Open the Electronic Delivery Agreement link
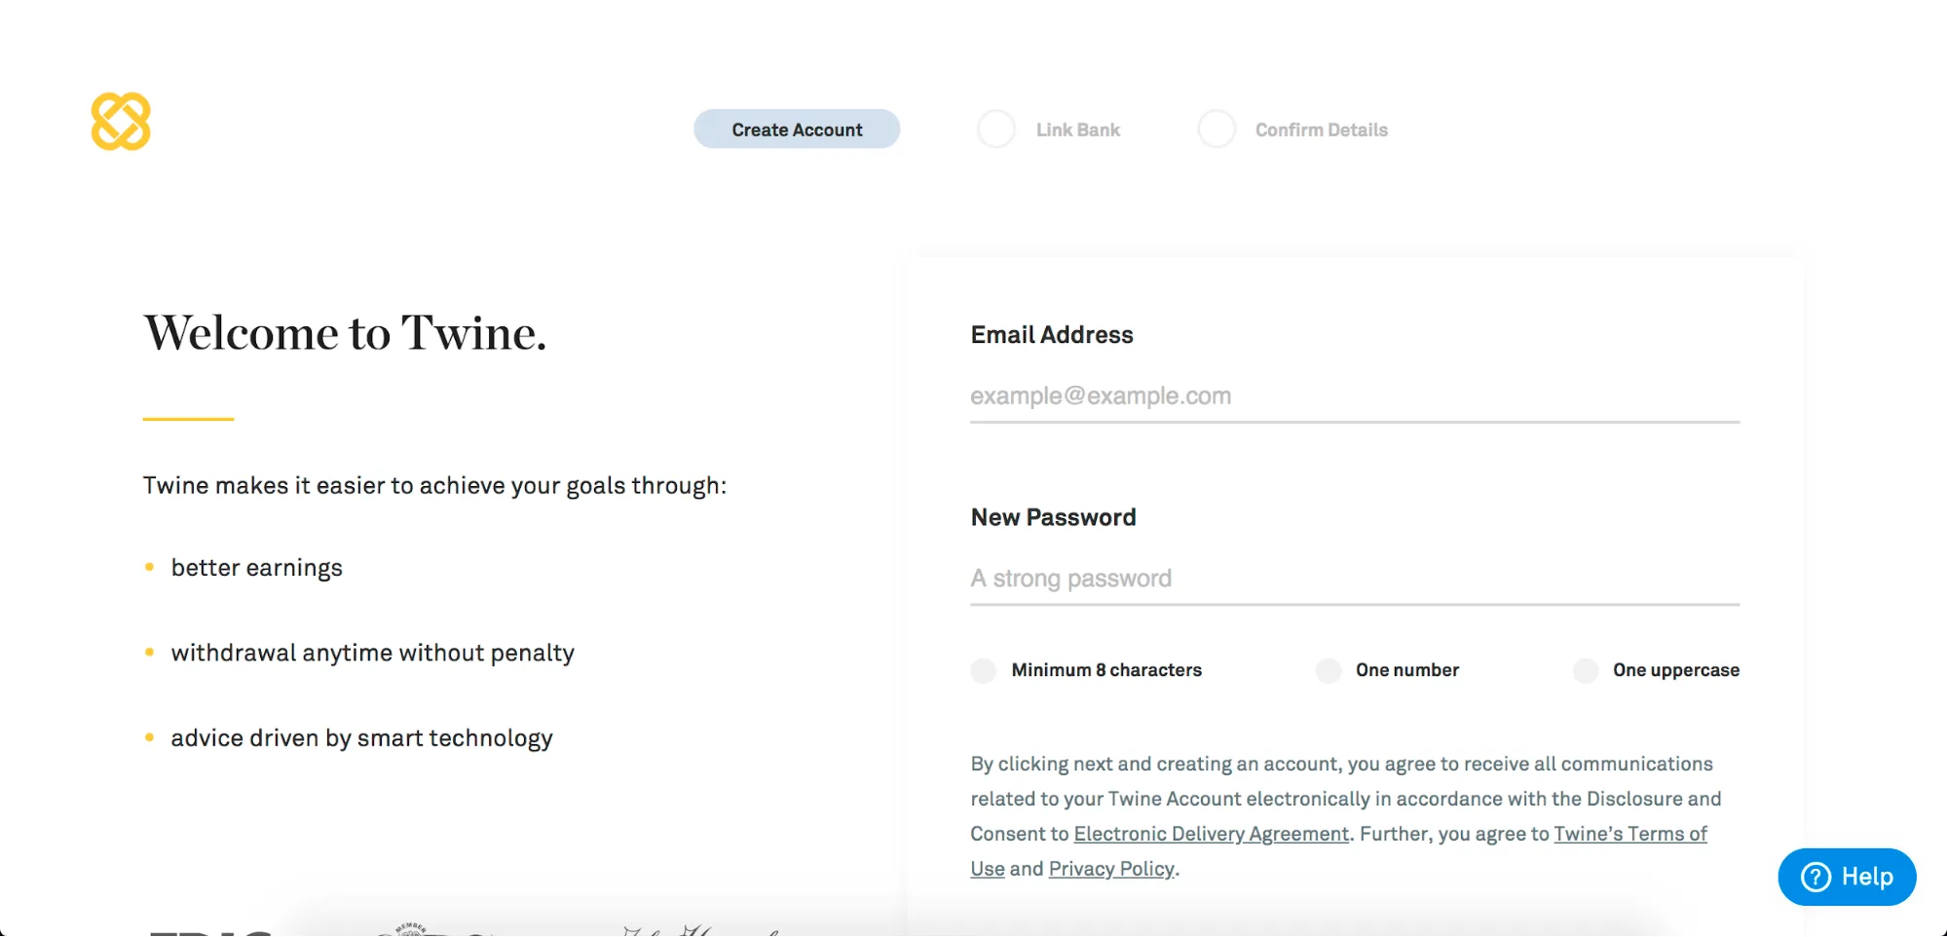 (1211, 834)
